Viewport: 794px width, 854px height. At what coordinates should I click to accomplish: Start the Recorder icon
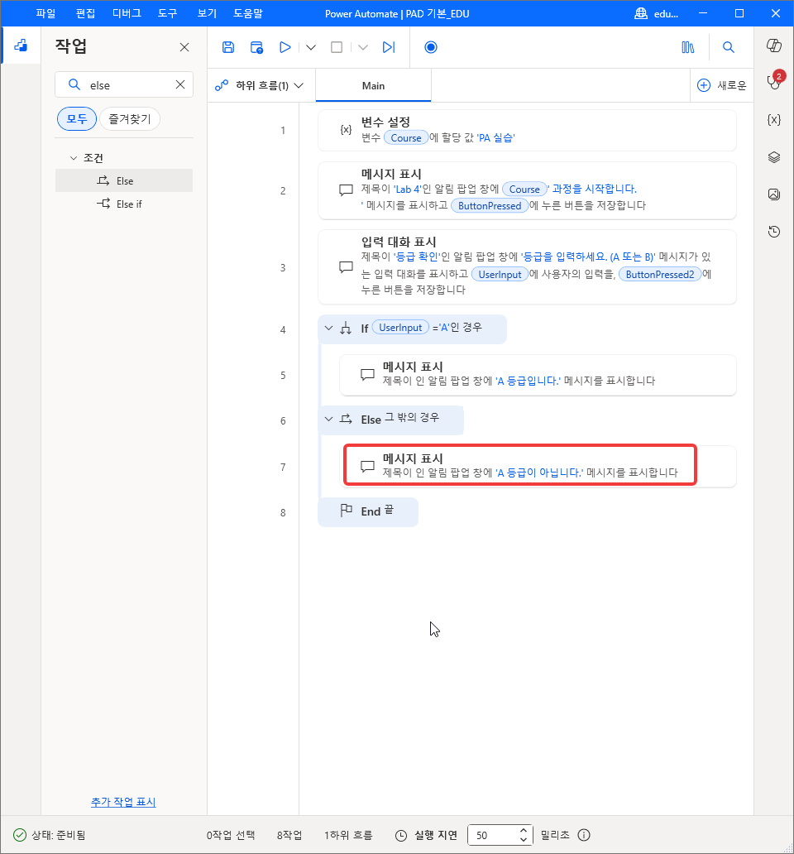point(430,47)
